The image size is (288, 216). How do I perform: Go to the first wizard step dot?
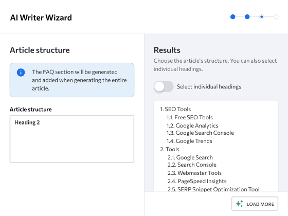click(232, 17)
